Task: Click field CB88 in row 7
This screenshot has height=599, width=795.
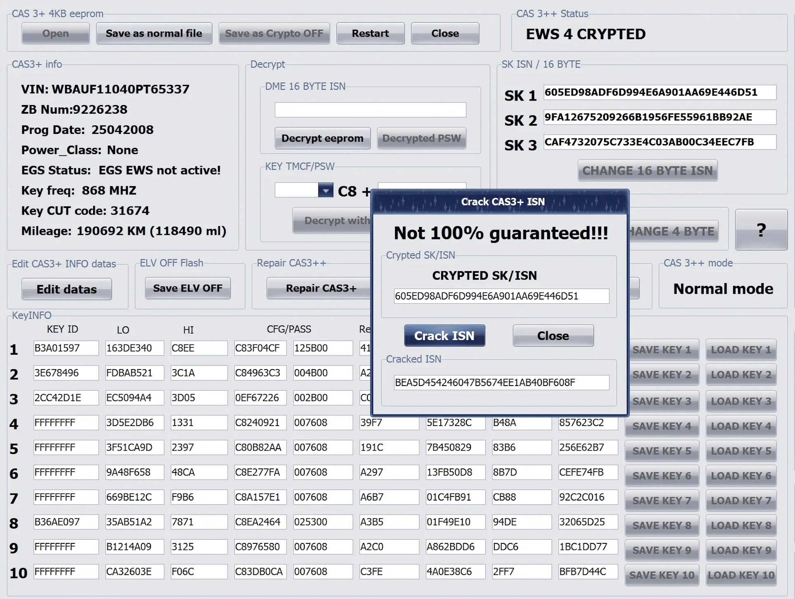Action: point(522,497)
